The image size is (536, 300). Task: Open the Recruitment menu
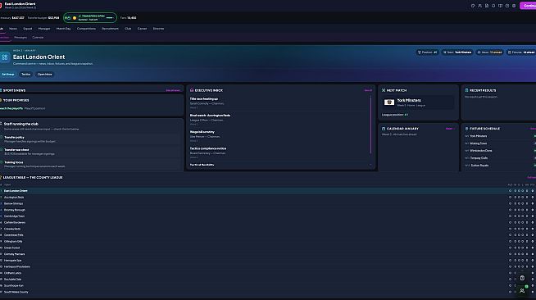click(110, 29)
